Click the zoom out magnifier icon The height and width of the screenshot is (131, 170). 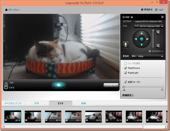pos(158,46)
